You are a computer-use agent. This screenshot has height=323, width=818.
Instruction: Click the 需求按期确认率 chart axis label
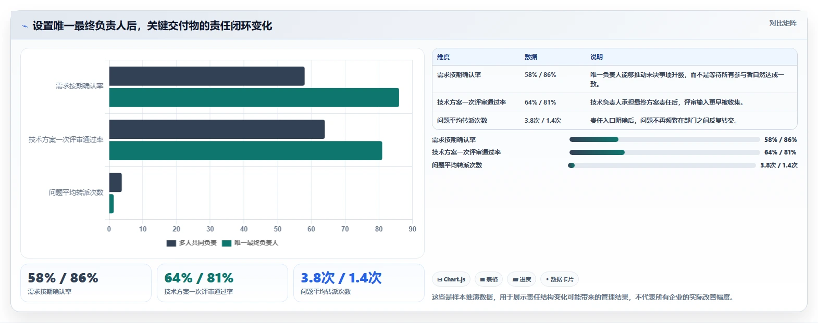click(x=80, y=86)
